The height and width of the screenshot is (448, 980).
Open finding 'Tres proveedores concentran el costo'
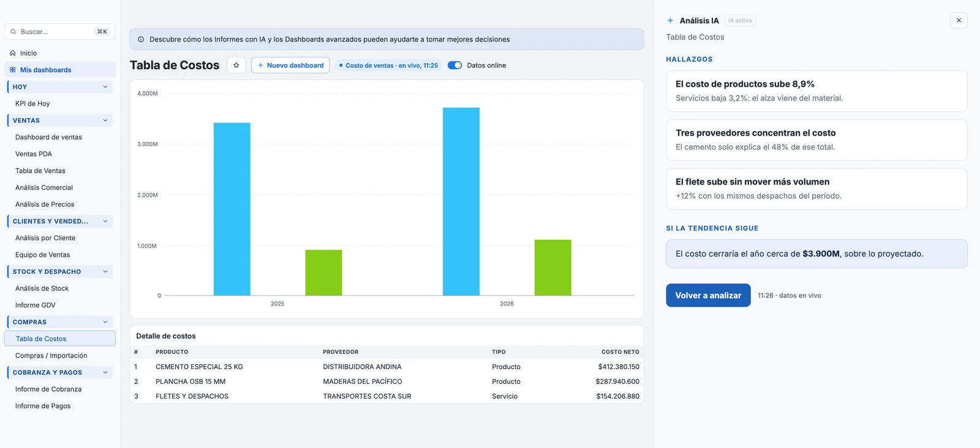816,140
